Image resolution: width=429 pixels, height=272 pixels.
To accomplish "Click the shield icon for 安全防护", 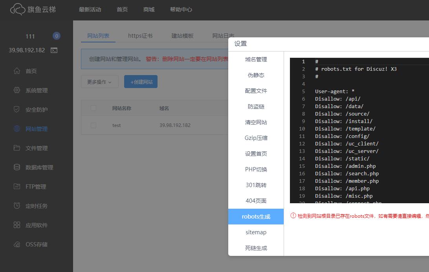I will point(17,110).
